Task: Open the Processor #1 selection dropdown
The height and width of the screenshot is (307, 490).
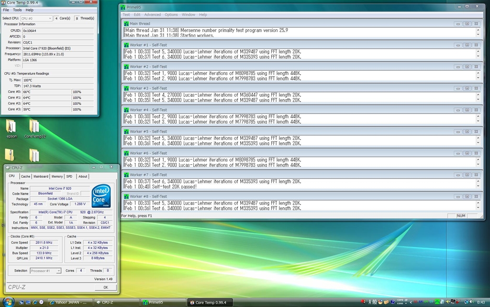Action: click(x=59, y=271)
